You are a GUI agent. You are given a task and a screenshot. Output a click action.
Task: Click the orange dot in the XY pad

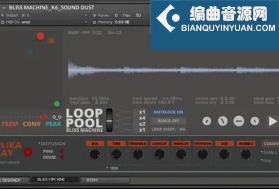(51, 41)
